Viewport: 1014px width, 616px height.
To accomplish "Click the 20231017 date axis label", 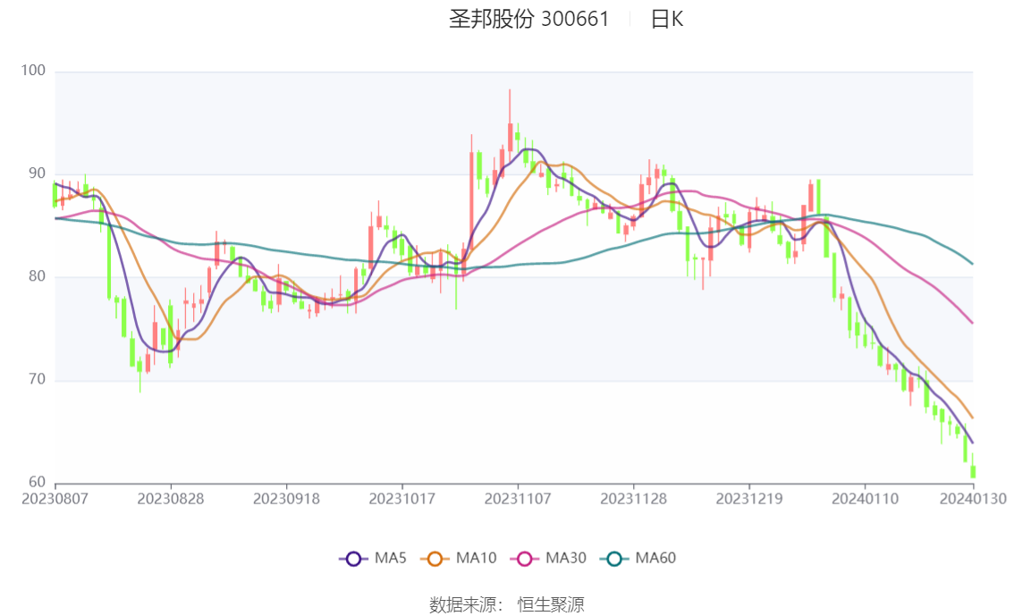I will pos(402,499).
